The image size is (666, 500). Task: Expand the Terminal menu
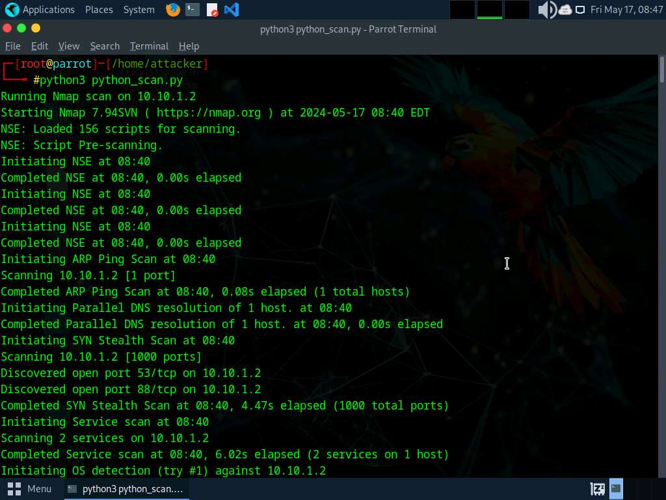149,46
